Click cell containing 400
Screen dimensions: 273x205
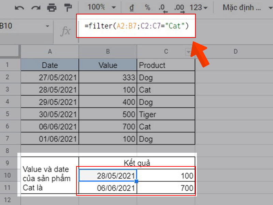(x=108, y=101)
